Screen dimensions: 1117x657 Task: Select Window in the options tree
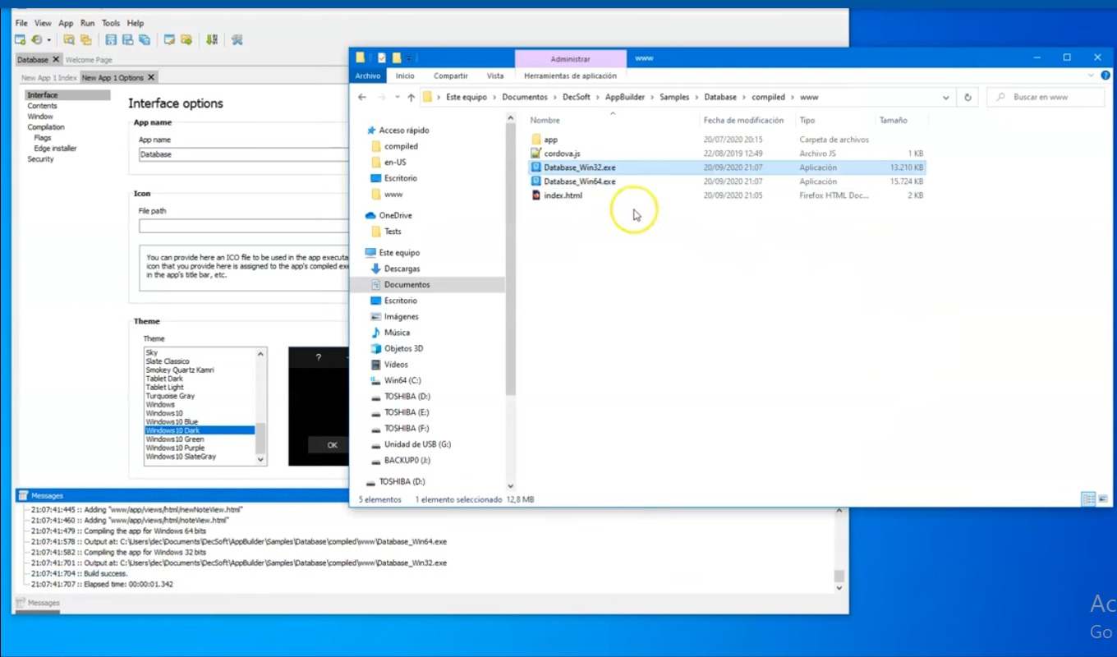40,117
